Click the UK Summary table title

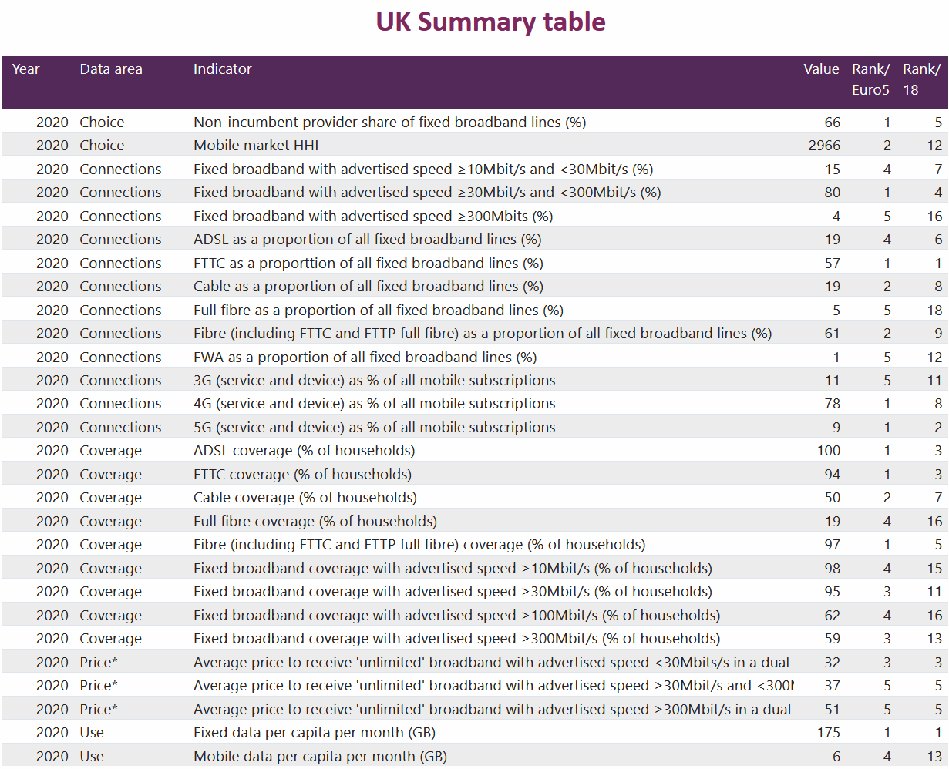click(490, 22)
